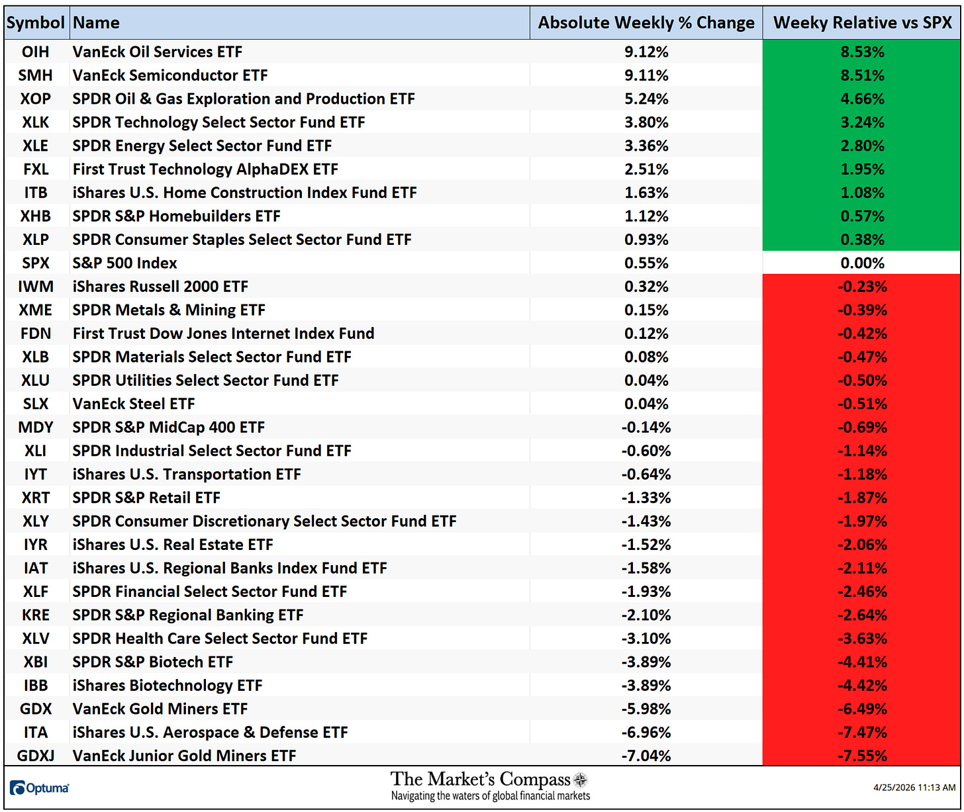Select the 8.51% green cell
The image size is (964, 812).
coord(862,75)
